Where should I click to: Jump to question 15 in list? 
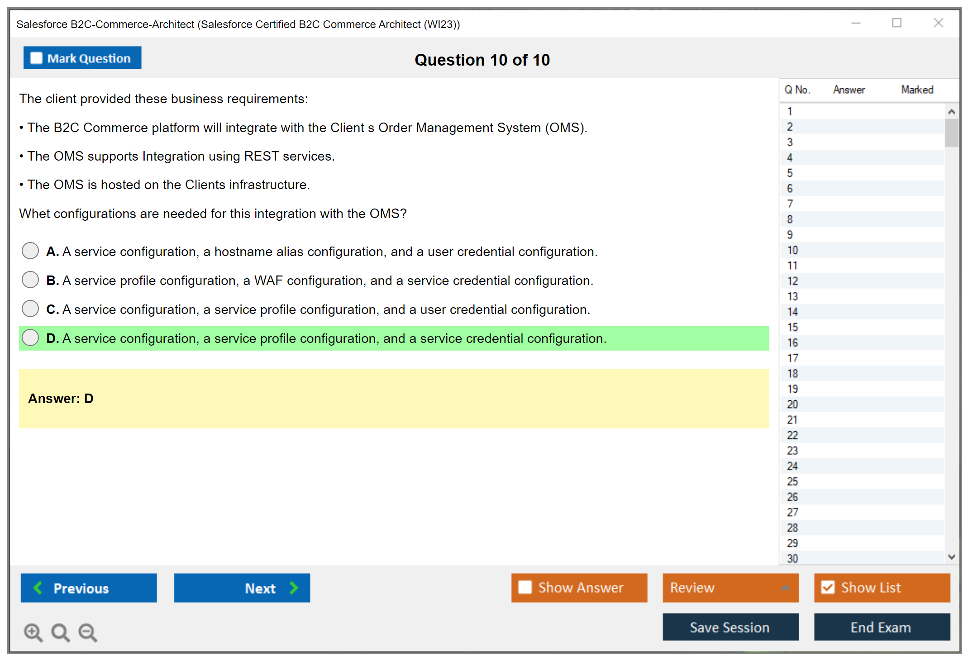[x=792, y=327]
